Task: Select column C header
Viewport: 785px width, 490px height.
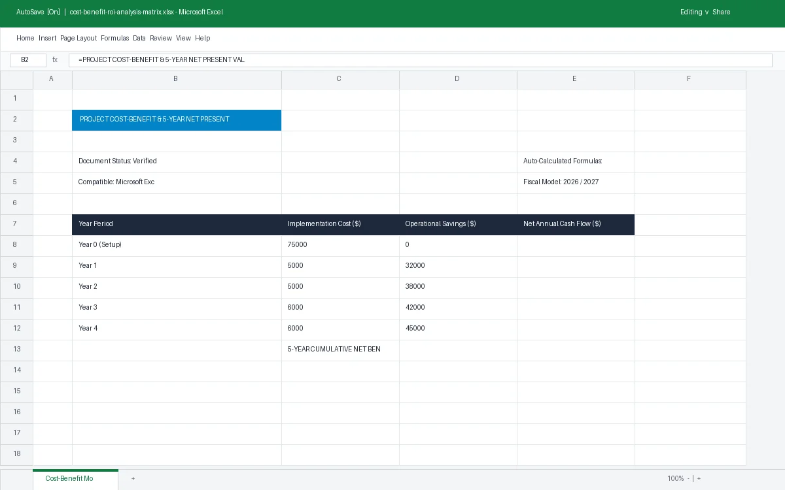Action: click(x=340, y=79)
